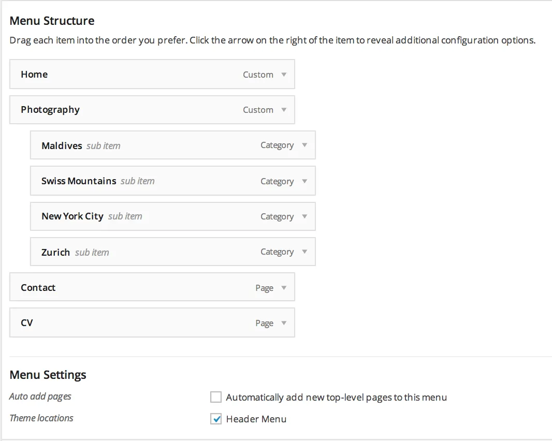Uncheck the Header Menu theme location
This screenshot has height=441, width=552.
click(x=216, y=418)
